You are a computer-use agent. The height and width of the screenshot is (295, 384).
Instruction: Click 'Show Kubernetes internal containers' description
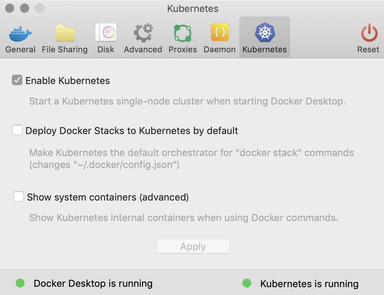[184, 217]
